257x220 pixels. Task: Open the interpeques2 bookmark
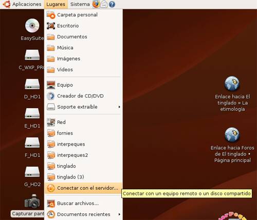83,155
